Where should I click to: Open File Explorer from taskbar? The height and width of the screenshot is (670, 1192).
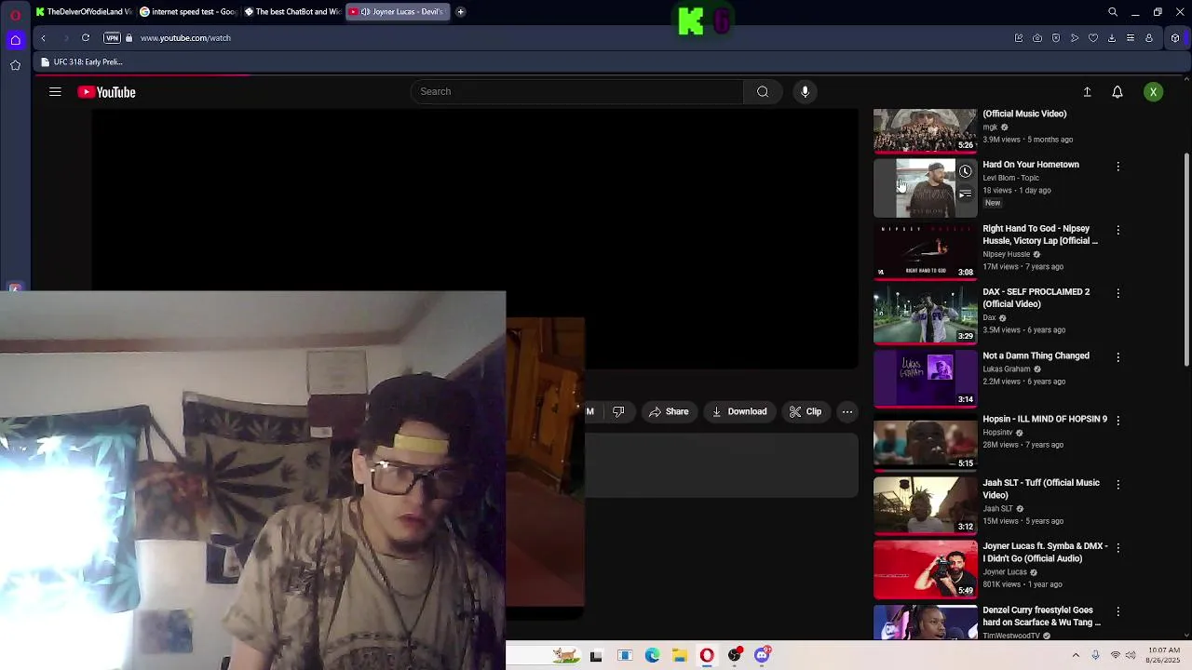click(x=680, y=655)
